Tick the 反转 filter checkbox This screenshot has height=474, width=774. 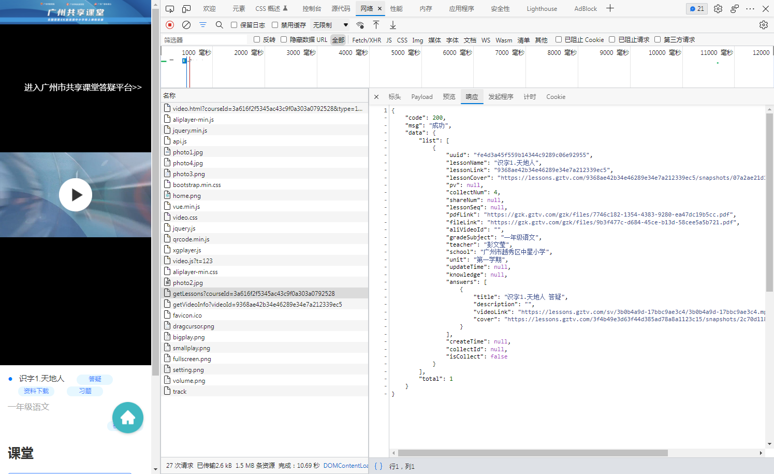(257, 39)
